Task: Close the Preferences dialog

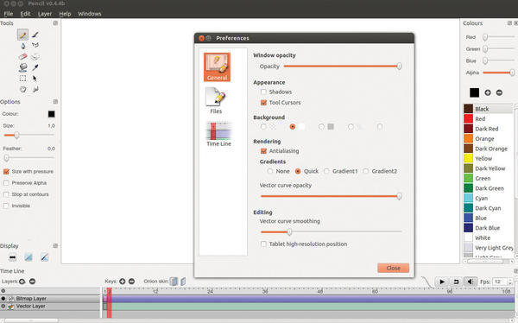Action: [393, 268]
